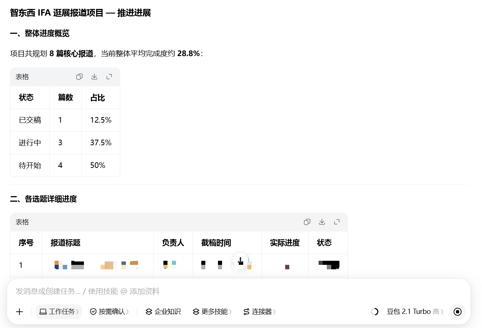Click the 状态 header in summary table

[26, 97]
